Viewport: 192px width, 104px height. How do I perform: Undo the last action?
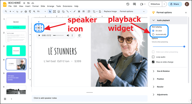click(x=17, y=11)
